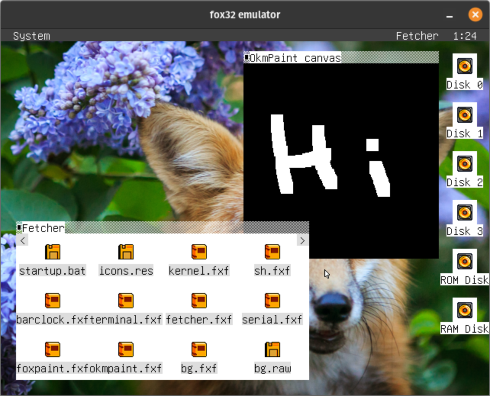Select the kernel.fxf file name label
The height and width of the screenshot is (396, 490).
[199, 270]
